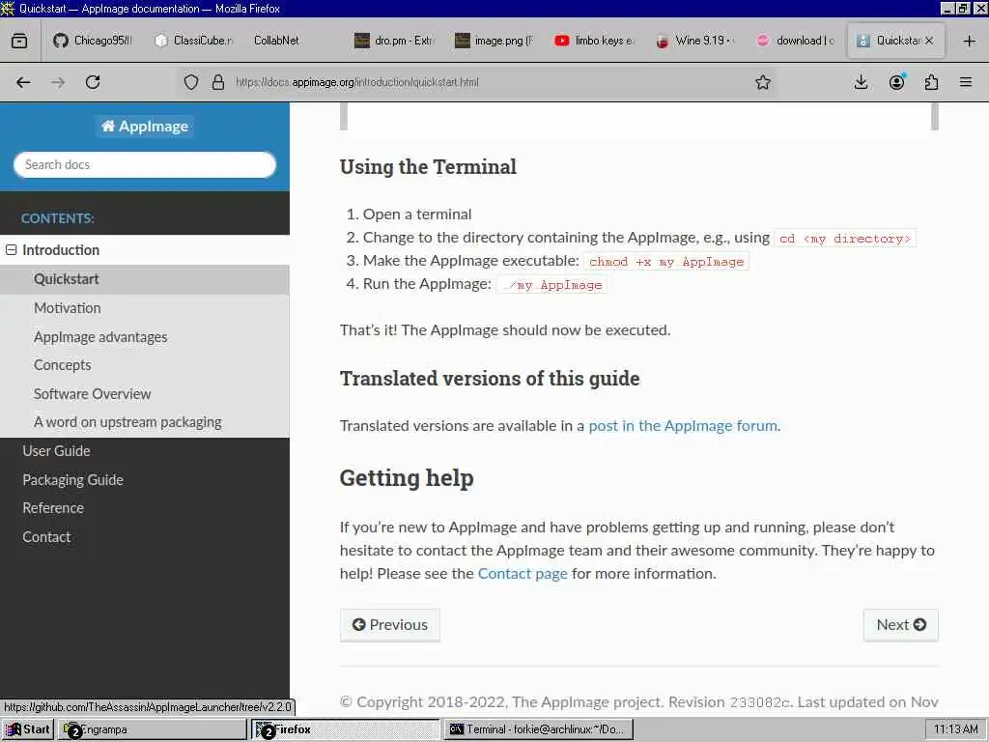Switch to the Terminal taskbar window
The width and height of the screenshot is (989, 742).
539,729
